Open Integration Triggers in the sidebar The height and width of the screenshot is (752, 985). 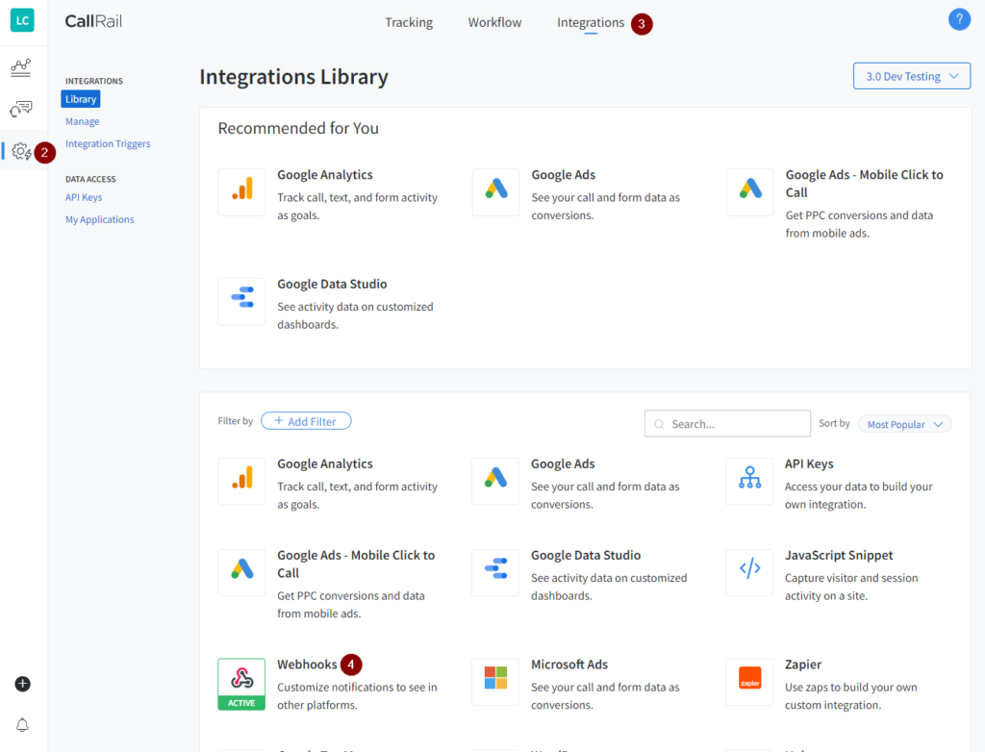[x=108, y=144]
